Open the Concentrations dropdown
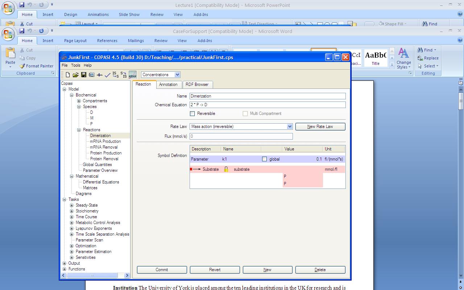 (177, 75)
